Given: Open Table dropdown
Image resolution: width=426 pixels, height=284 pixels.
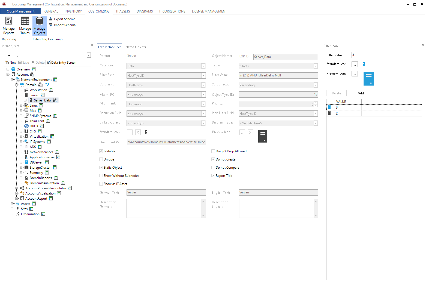Looking at the screenshot, I should click(x=316, y=66).
